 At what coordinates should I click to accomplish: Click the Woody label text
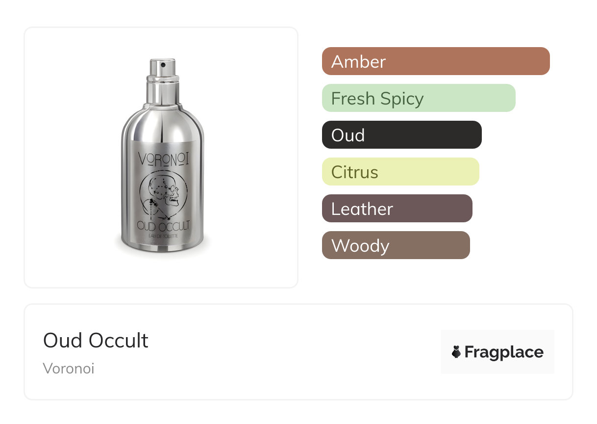tap(360, 246)
